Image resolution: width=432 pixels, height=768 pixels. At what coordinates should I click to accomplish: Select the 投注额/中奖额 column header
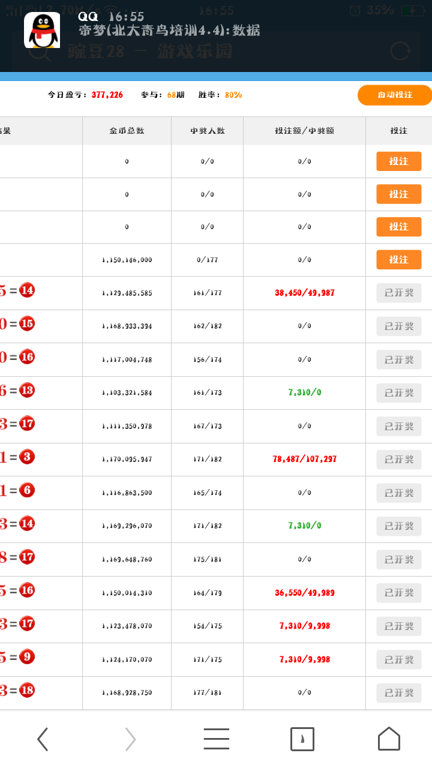(x=304, y=131)
